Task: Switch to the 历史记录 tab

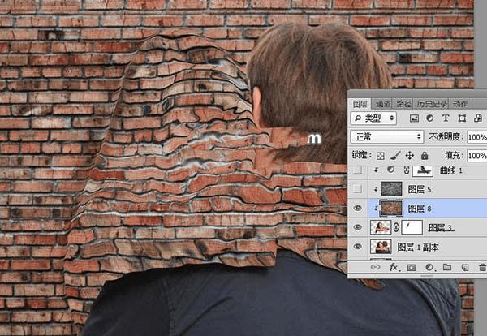Action: point(432,104)
